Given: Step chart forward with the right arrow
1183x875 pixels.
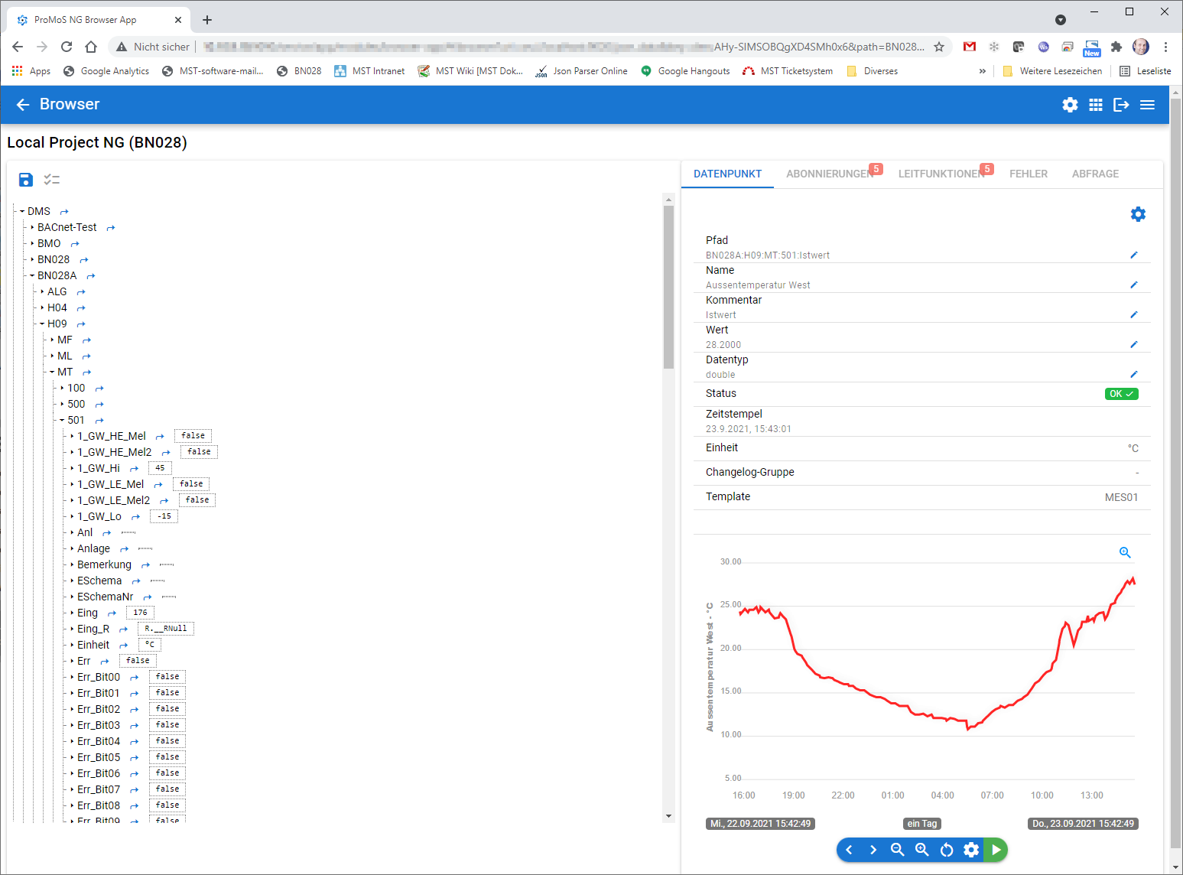Looking at the screenshot, I should click(873, 850).
